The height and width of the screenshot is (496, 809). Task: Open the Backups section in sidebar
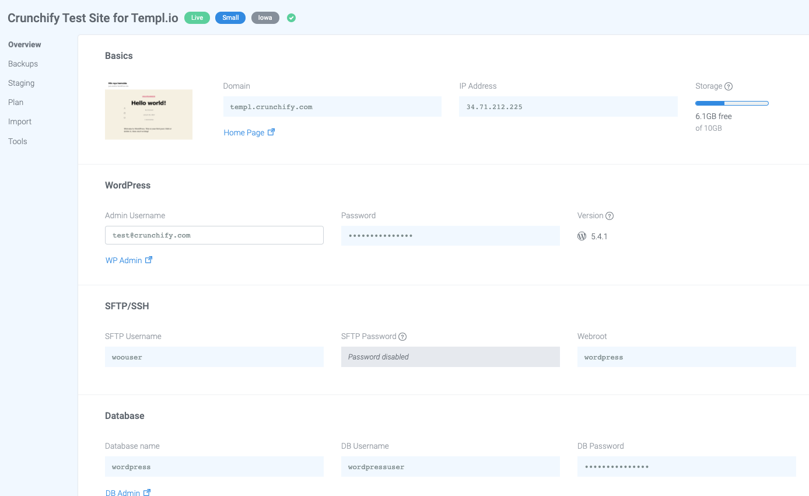coord(23,64)
